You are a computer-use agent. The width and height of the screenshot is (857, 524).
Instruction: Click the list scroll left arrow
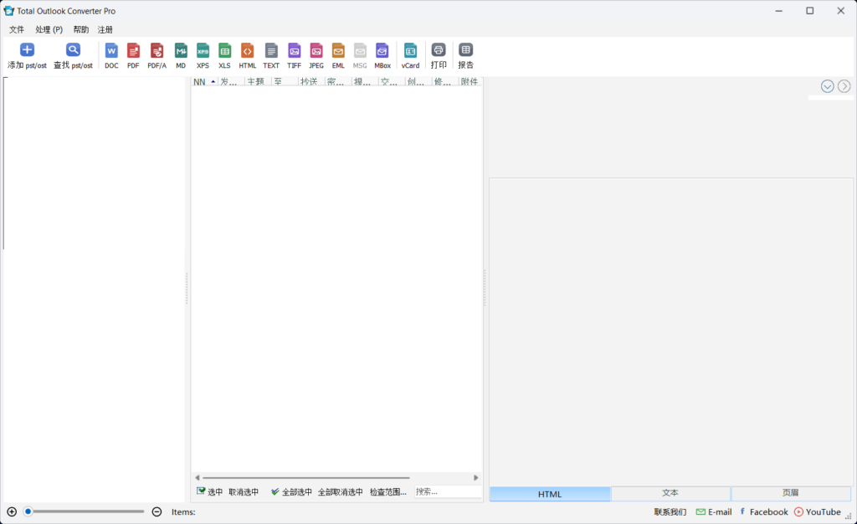(x=198, y=478)
